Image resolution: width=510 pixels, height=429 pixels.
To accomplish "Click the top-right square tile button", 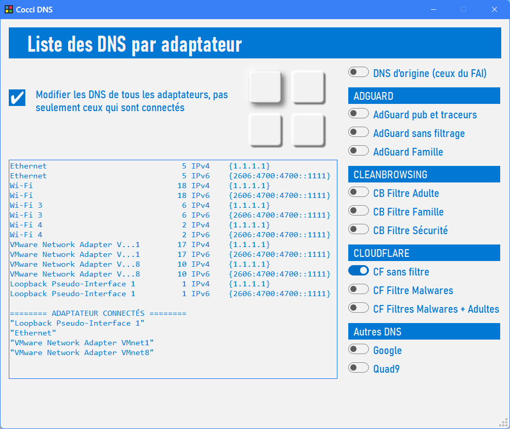I will (308, 87).
